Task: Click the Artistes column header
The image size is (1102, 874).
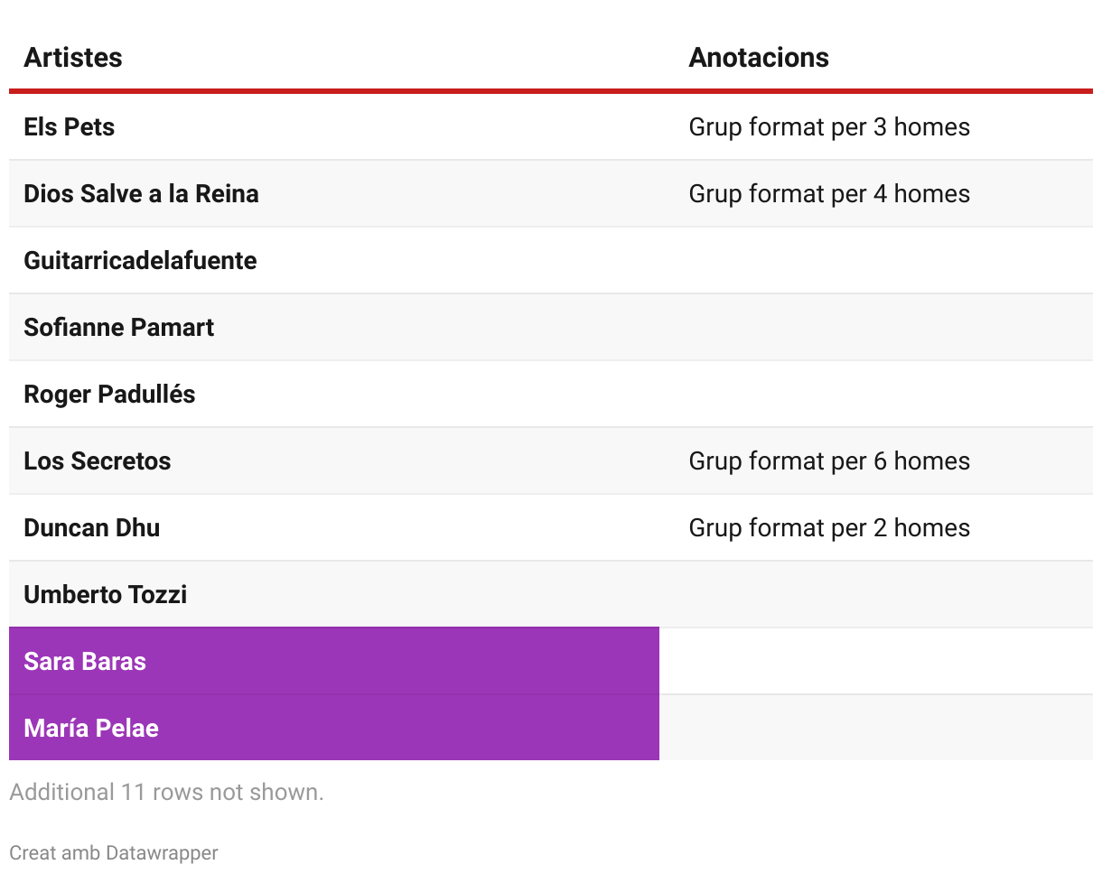Action: 73,58
